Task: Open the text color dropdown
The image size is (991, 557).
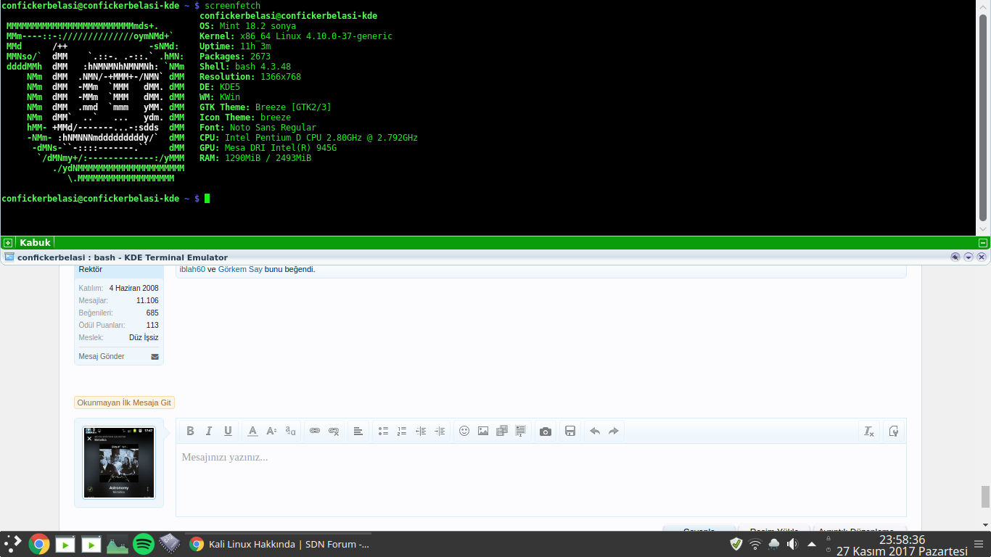Action: [x=252, y=431]
